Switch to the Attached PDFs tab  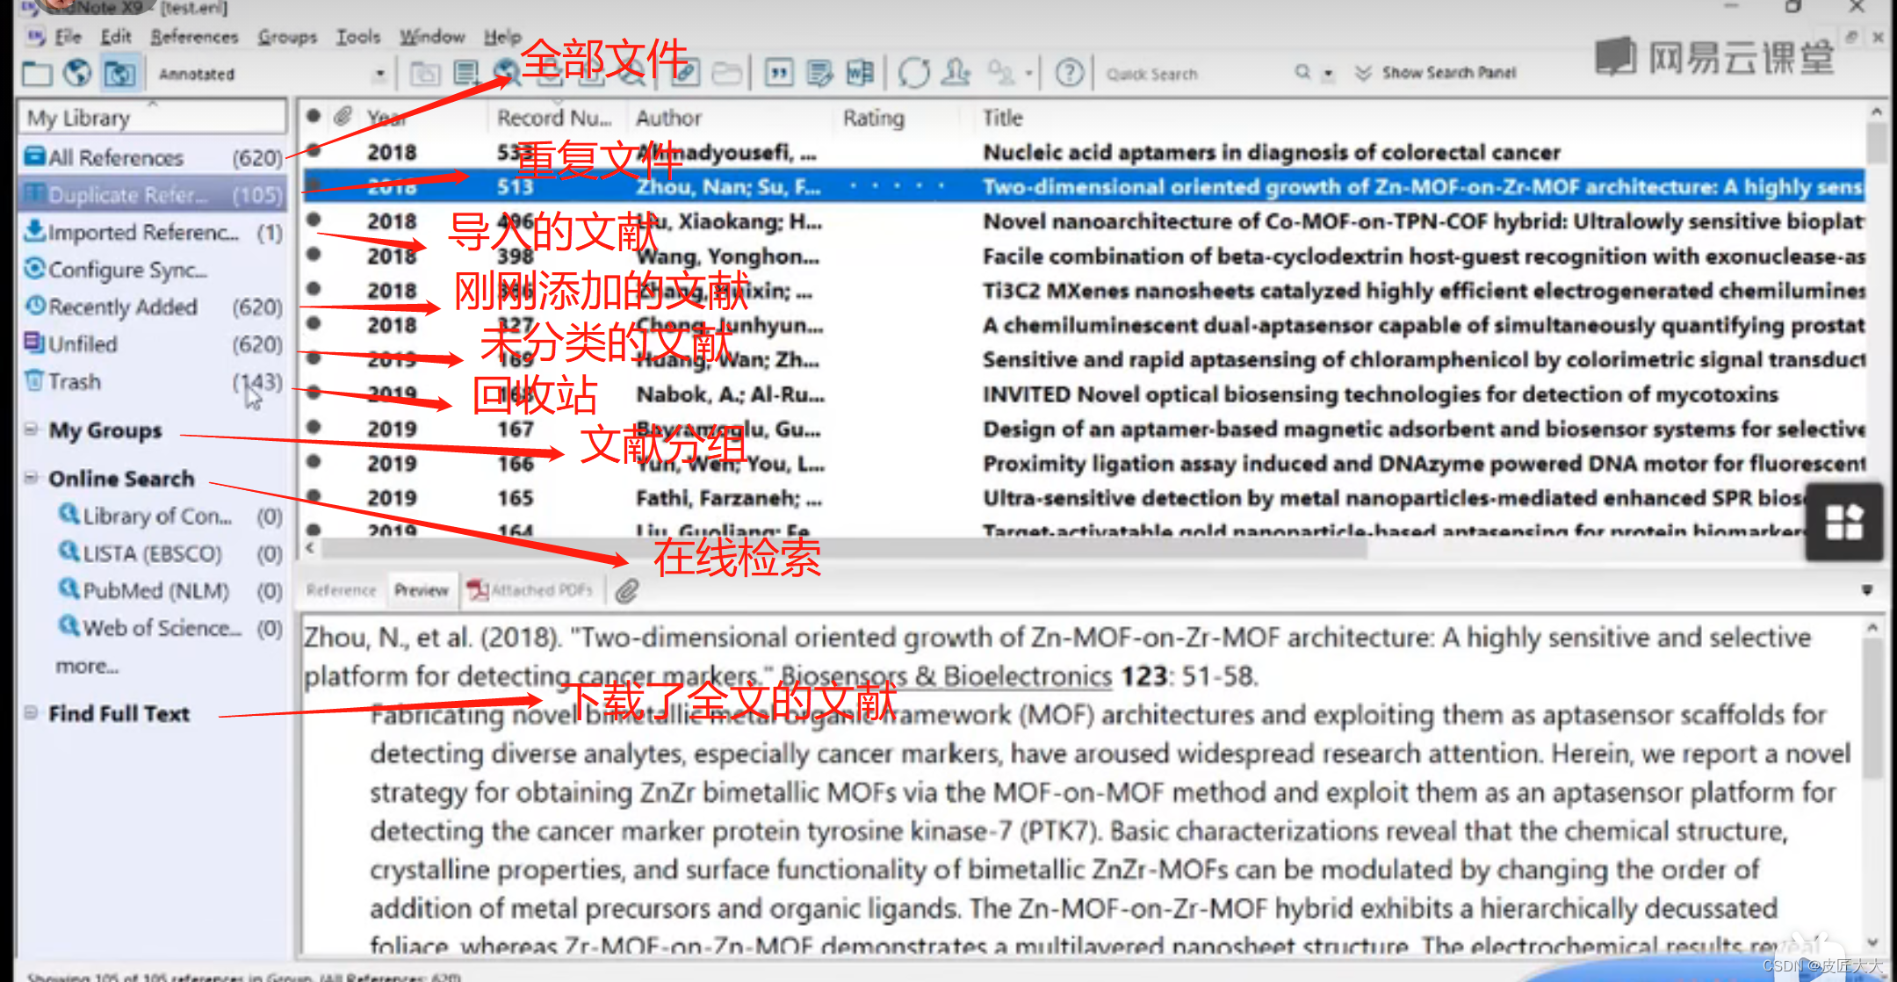530,590
